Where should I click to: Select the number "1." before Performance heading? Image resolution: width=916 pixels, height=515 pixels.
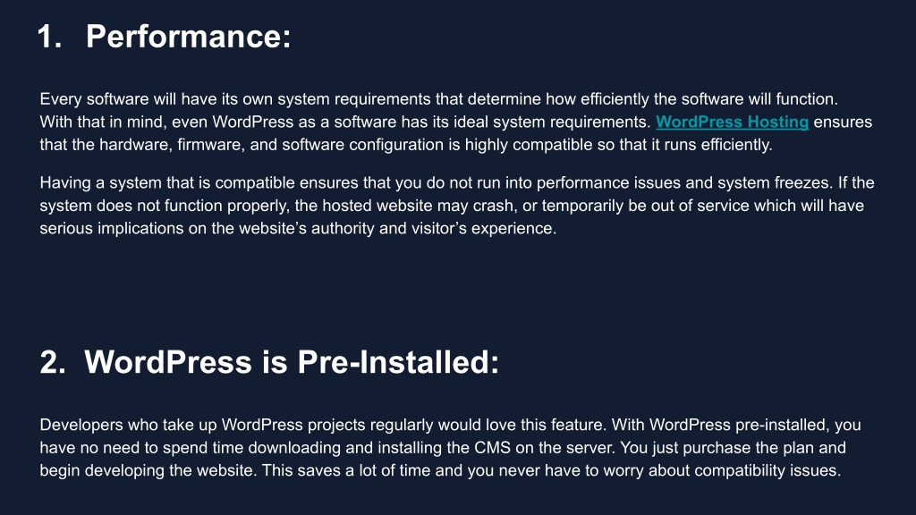(50, 36)
